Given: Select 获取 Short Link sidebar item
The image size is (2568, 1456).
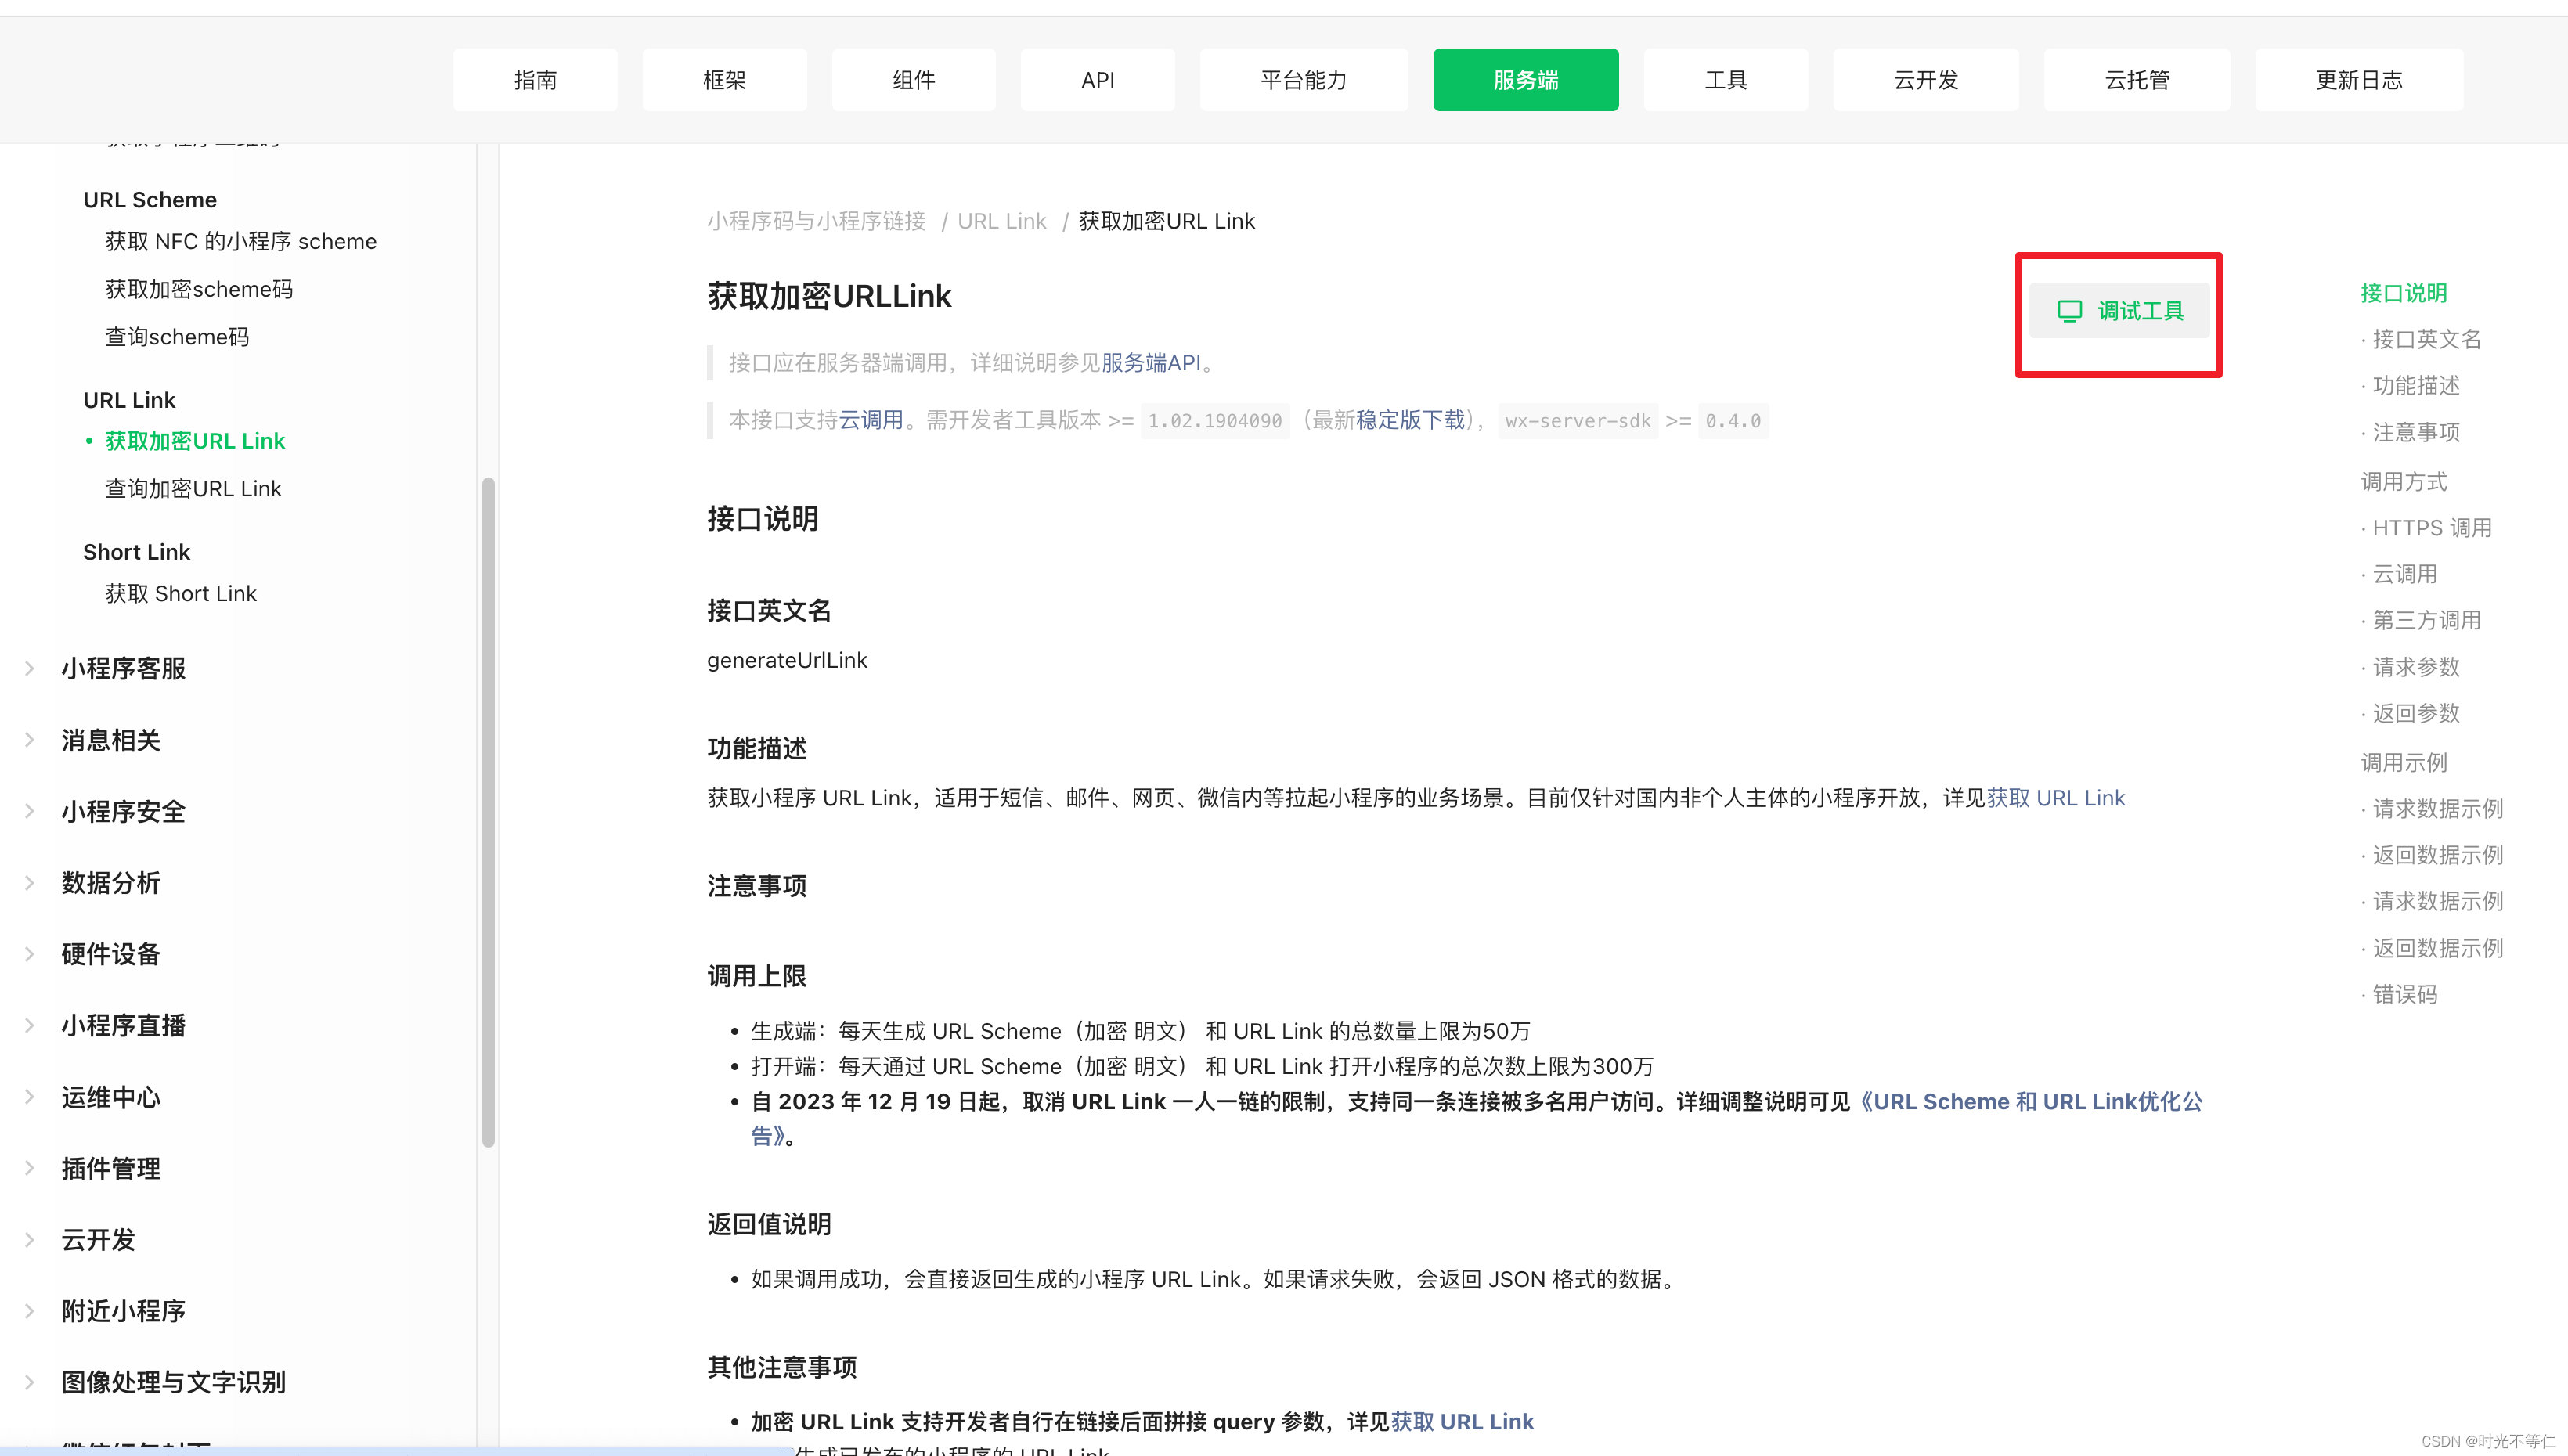Looking at the screenshot, I should pyautogui.click(x=181, y=594).
